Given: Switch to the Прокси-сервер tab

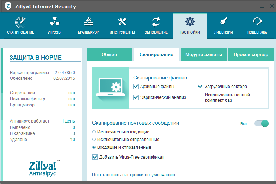Looking at the screenshot, I should (x=251, y=54).
